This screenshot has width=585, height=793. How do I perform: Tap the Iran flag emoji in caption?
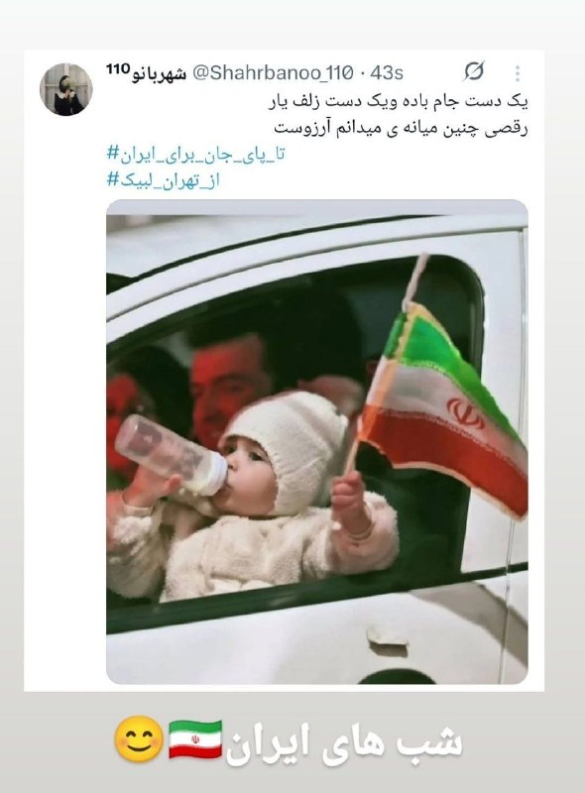coord(195,739)
